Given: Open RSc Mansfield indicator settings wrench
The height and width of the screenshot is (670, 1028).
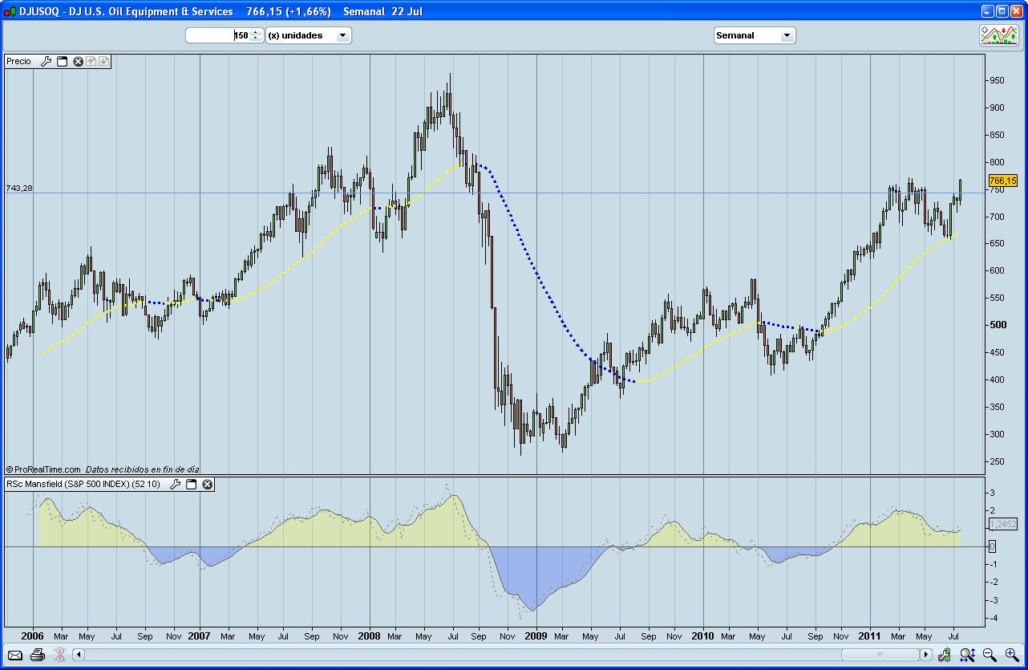Looking at the screenshot, I should click(175, 484).
